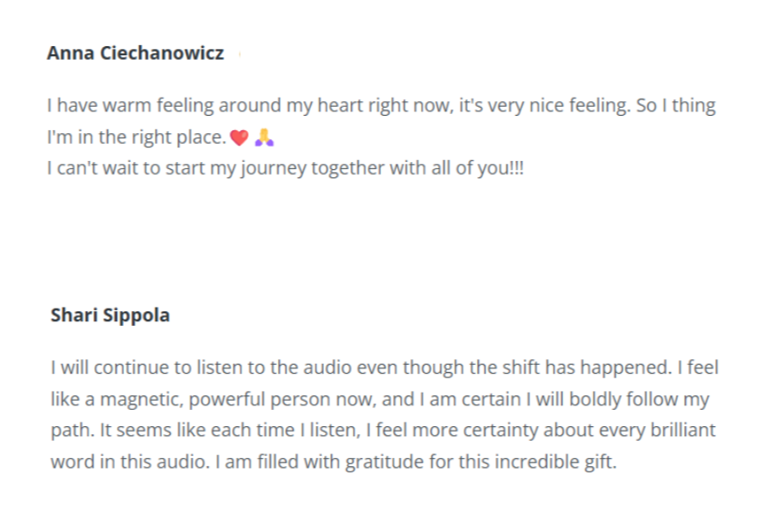Click the line starting "path. It seems"
Image resolution: width=763 pixels, height=514 pixels.
point(383,431)
